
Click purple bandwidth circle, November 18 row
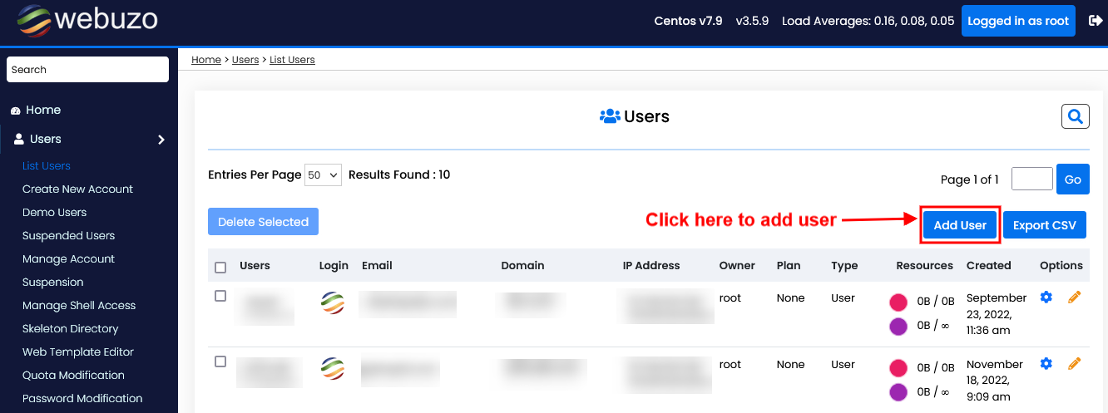tap(898, 392)
